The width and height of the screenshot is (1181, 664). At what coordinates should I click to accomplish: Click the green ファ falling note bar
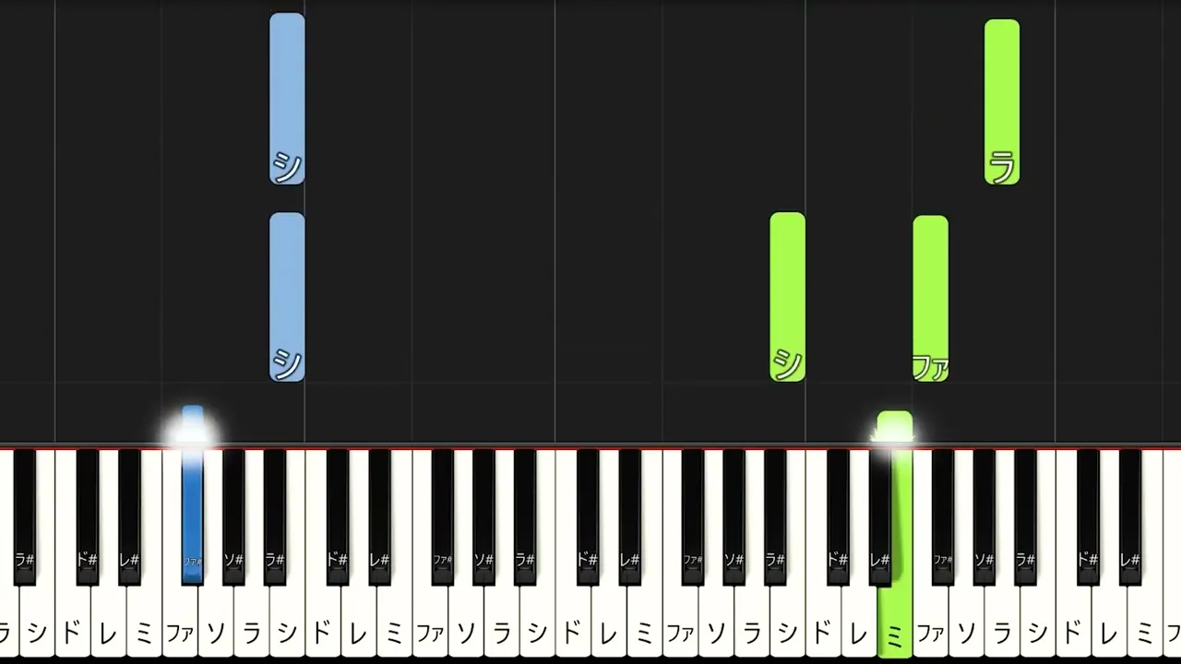(930, 299)
